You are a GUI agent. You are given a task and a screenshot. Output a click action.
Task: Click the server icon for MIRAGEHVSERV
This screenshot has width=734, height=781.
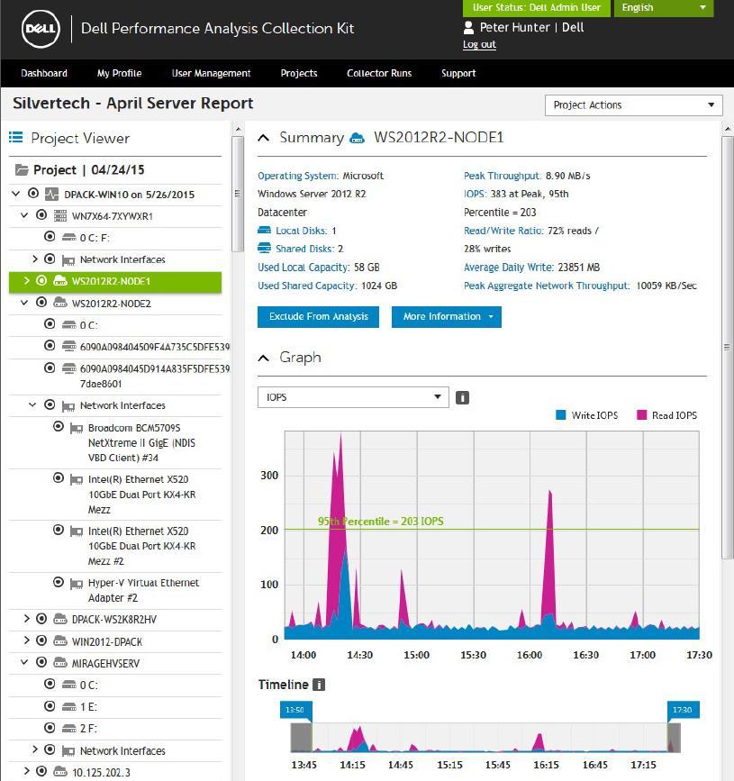click(x=60, y=663)
